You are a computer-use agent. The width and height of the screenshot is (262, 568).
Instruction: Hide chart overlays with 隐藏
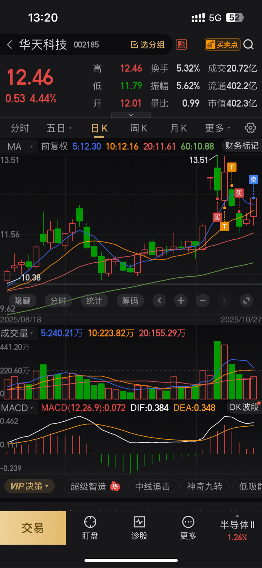[22, 301]
